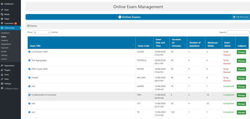Expand the test row with code test445
This screenshot has width=250, height=119.
click(x=29, y=86)
